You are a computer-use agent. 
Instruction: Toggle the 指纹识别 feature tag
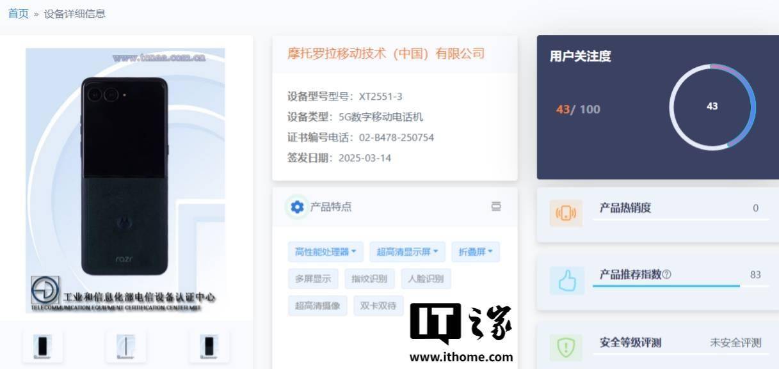click(368, 279)
